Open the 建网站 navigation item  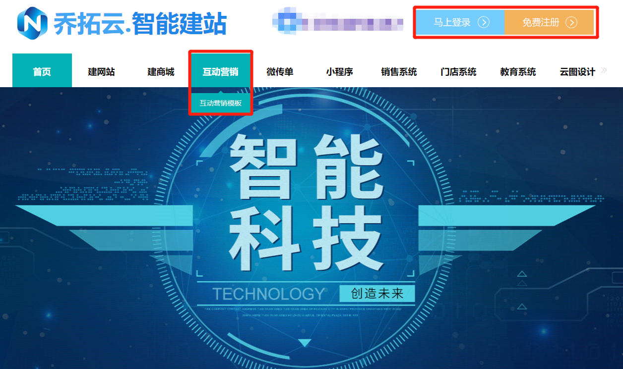tap(102, 72)
